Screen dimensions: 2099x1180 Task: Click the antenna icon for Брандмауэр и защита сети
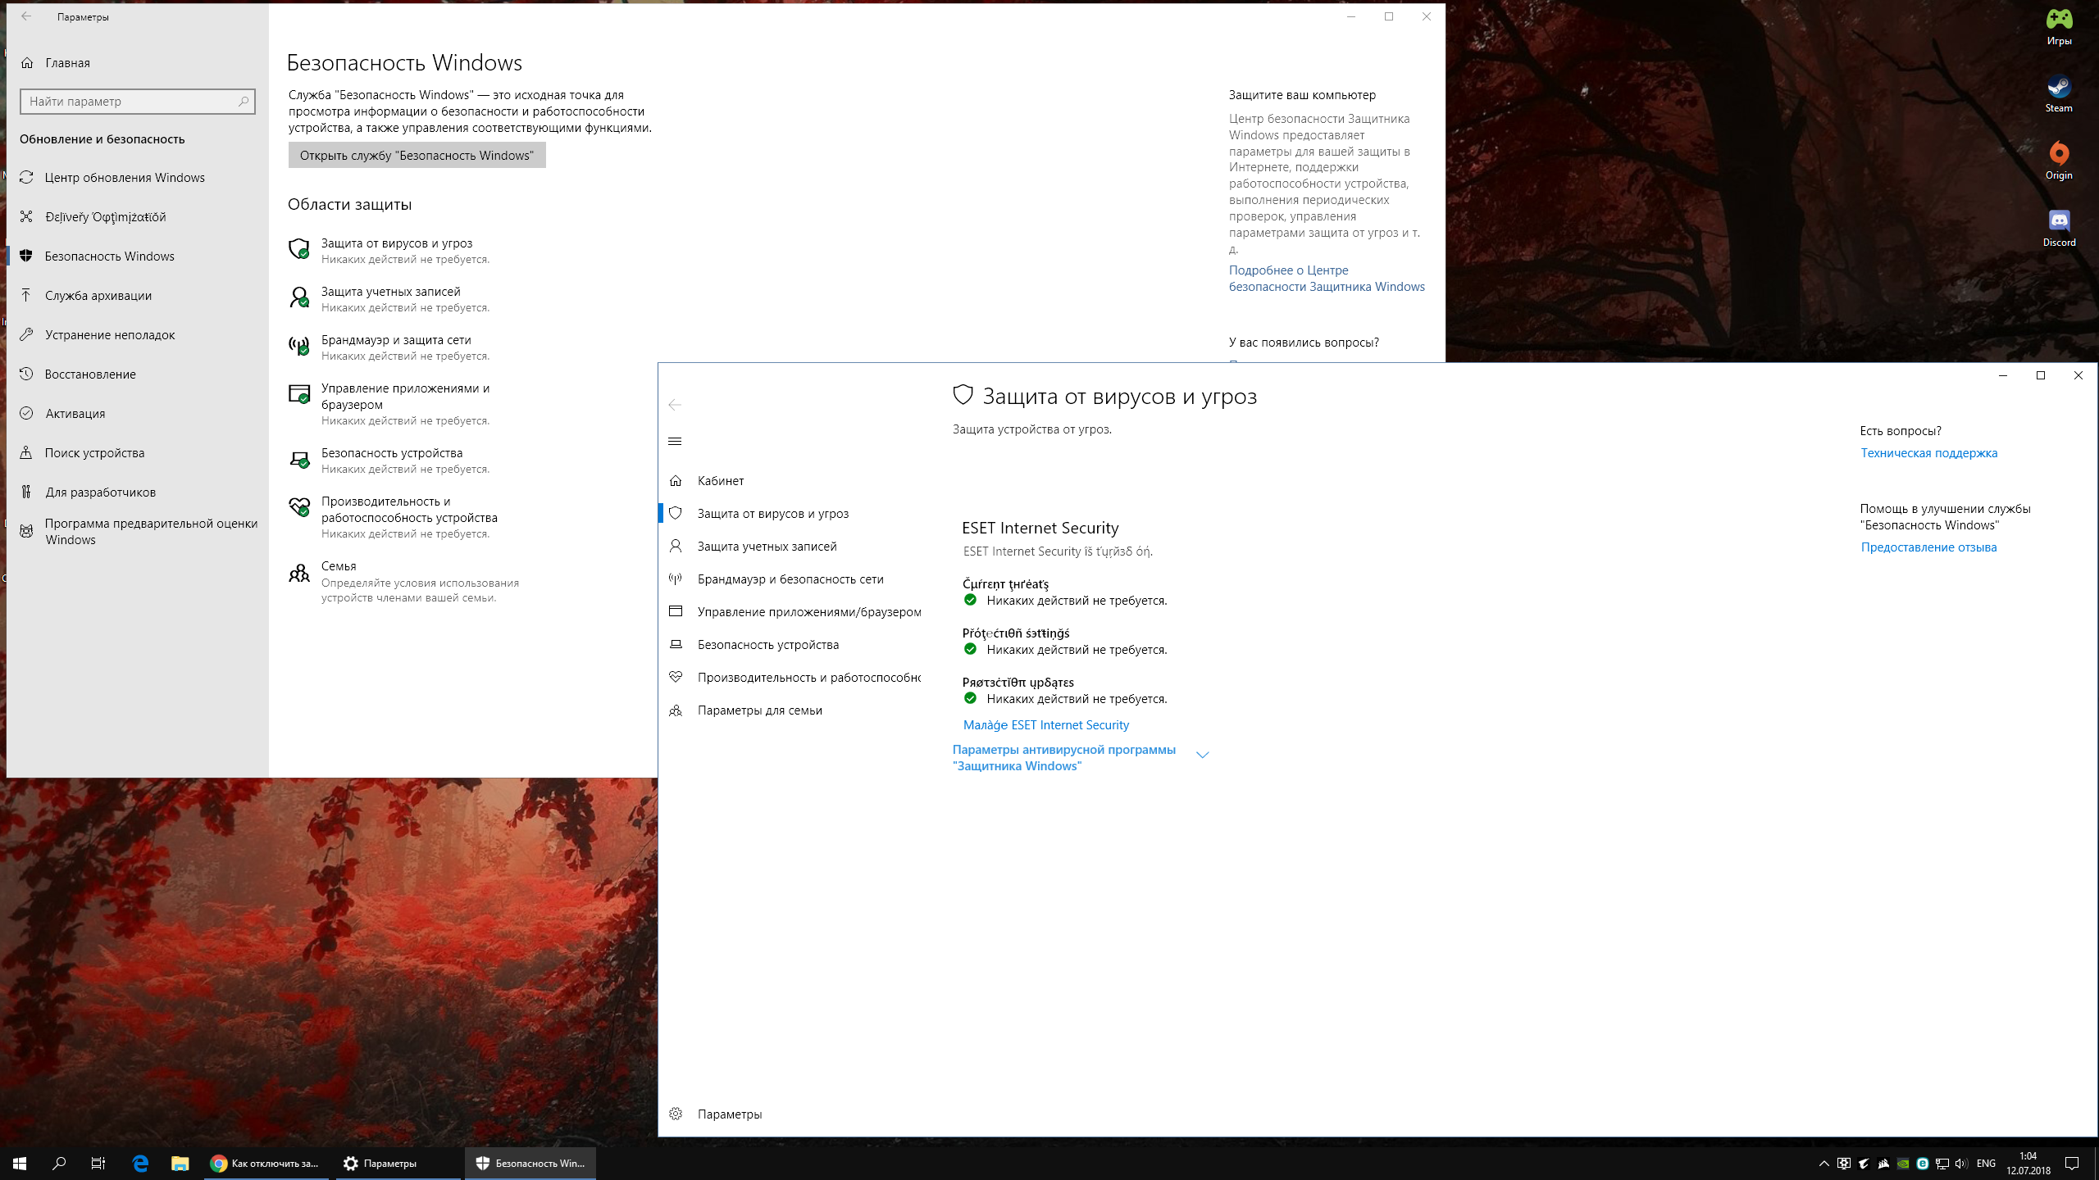(299, 346)
